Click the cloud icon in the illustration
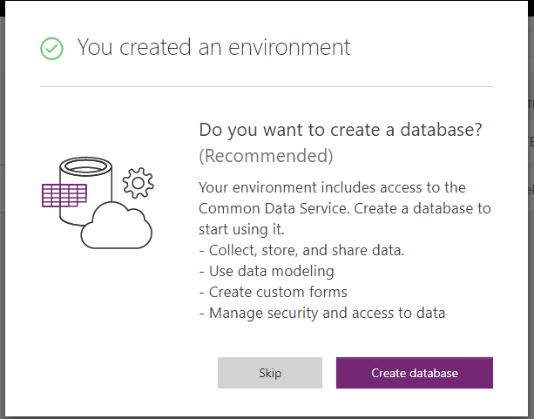The image size is (534, 419). (117, 225)
